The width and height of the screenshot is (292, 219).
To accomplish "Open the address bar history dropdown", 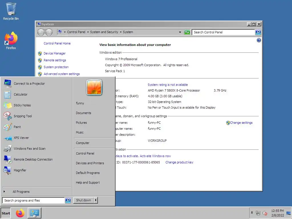I will (x=180, y=32).
